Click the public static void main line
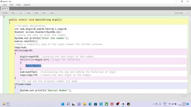This screenshot has width=191, height=107. coord(35,20)
